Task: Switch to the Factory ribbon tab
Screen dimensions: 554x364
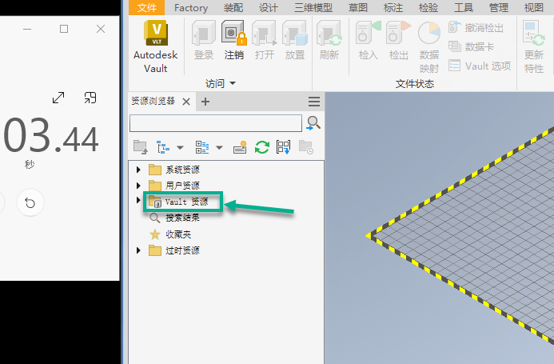Action: coord(191,7)
